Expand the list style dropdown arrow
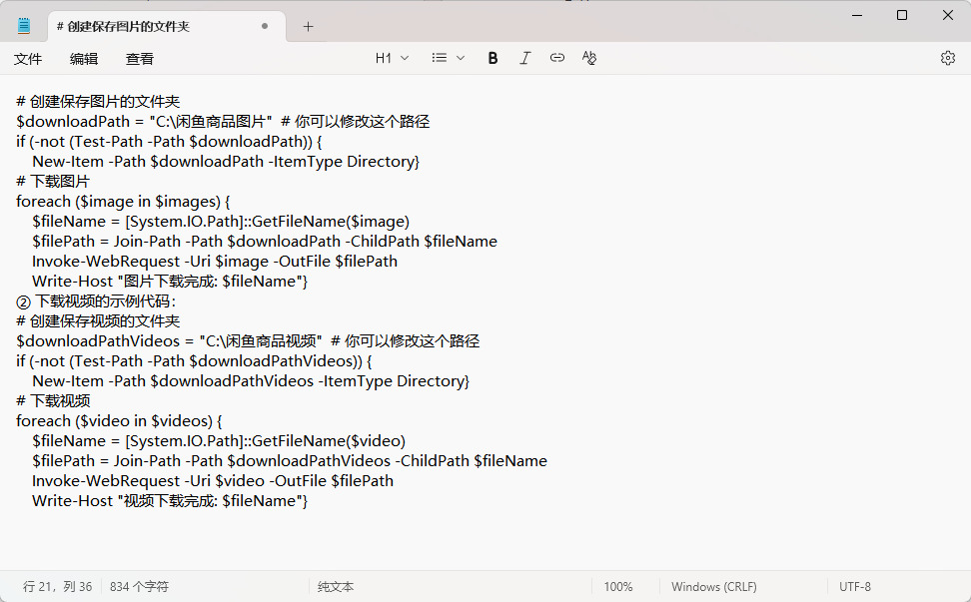The height and width of the screenshot is (602, 971). point(461,58)
